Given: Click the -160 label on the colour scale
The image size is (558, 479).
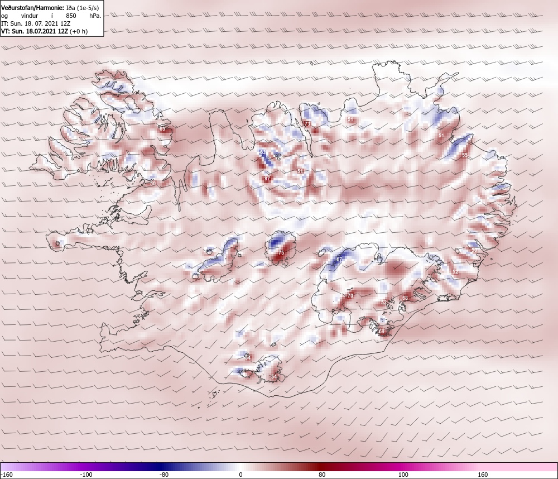Looking at the screenshot, I should (6, 475).
